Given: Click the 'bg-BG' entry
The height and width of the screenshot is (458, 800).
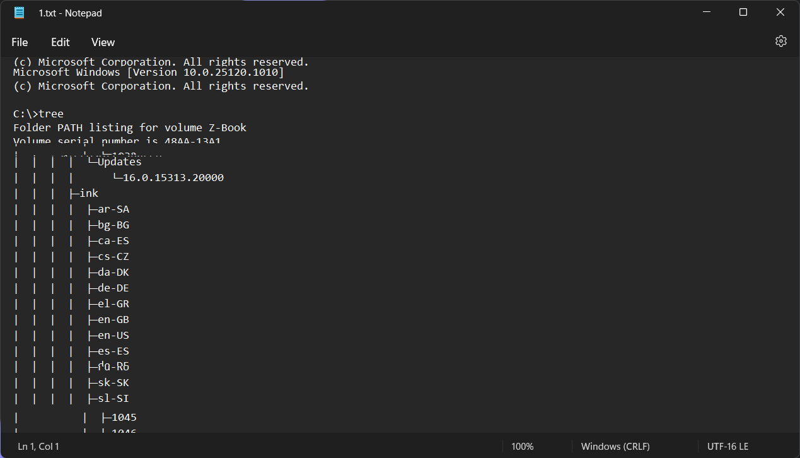Looking at the screenshot, I should [113, 225].
